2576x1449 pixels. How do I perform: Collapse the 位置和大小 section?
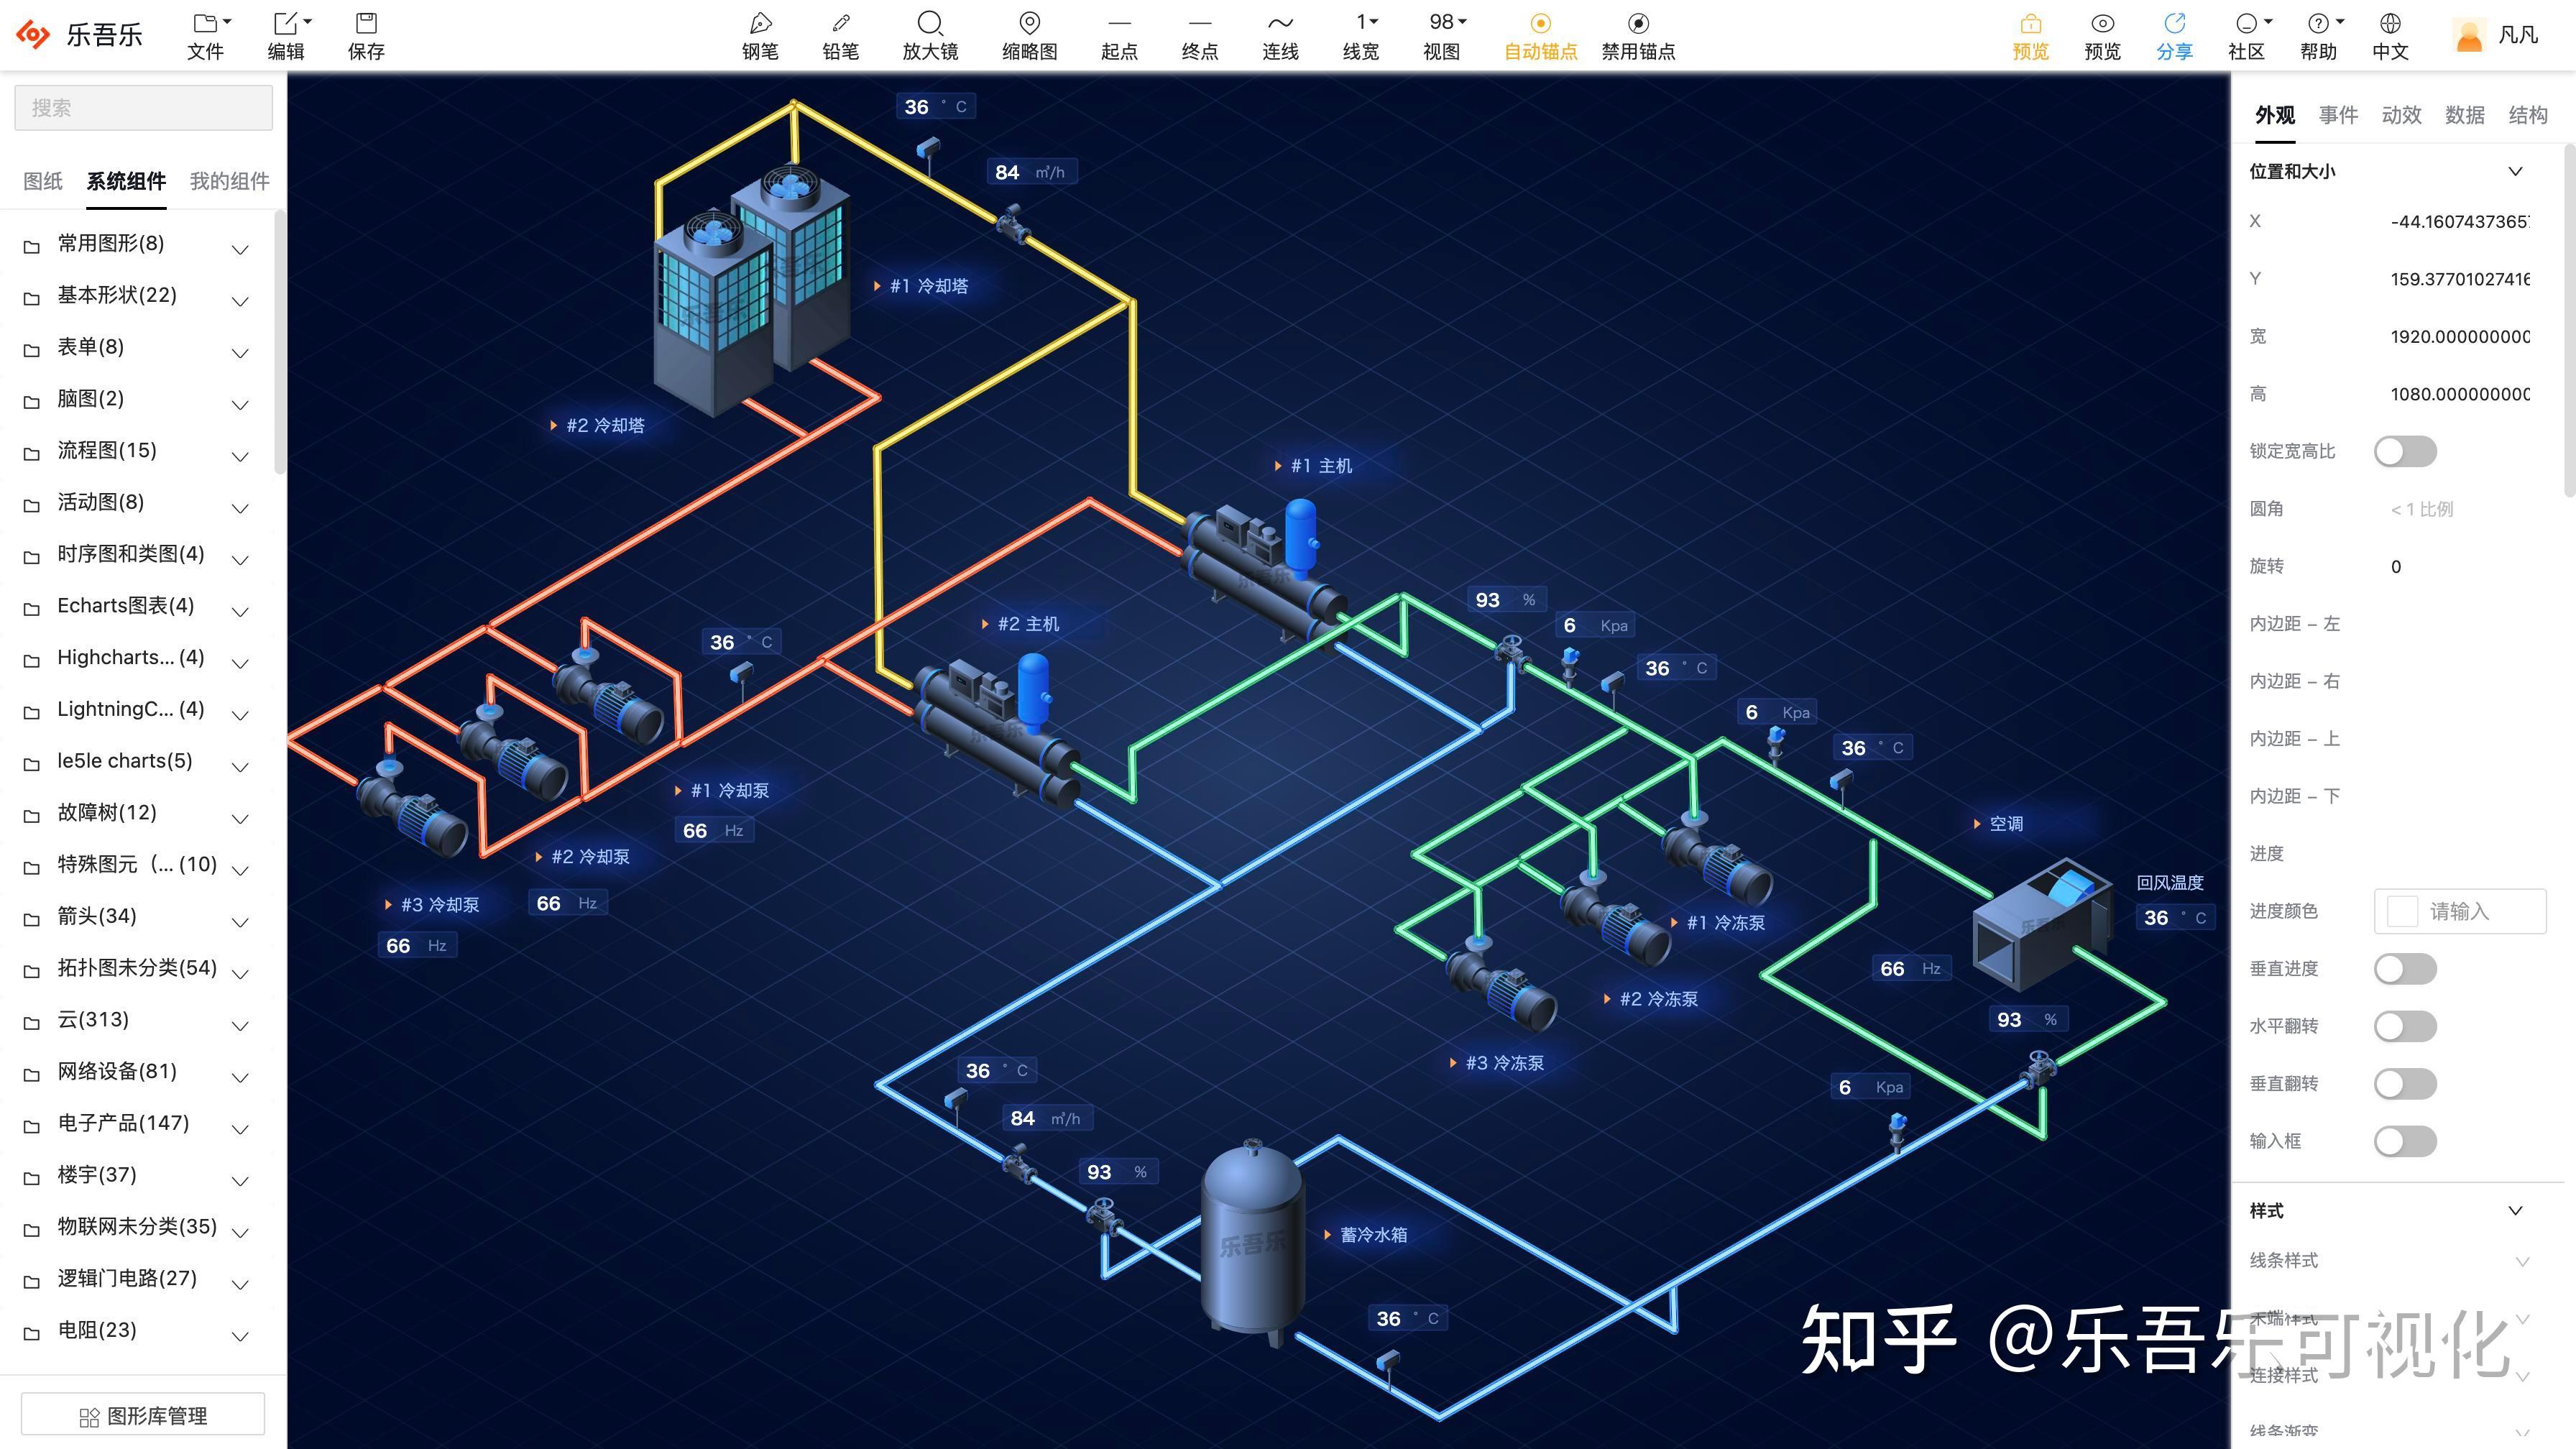click(2516, 170)
